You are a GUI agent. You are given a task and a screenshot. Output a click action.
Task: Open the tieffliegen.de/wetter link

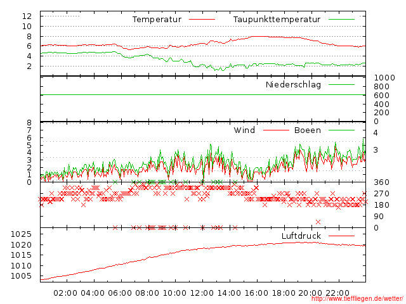tap(357, 299)
